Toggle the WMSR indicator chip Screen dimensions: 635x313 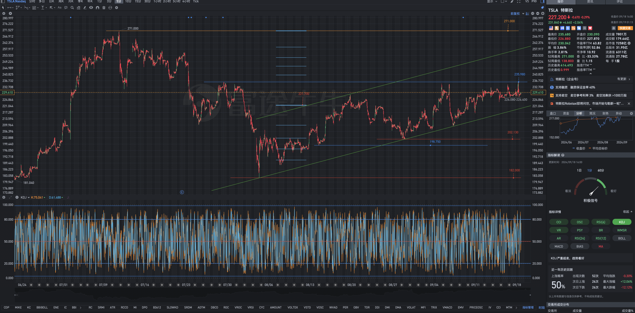tap(622, 230)
